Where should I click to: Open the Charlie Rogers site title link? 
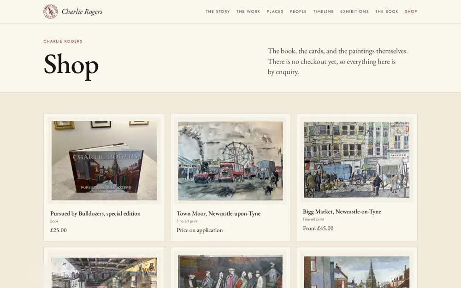(82, 12)
